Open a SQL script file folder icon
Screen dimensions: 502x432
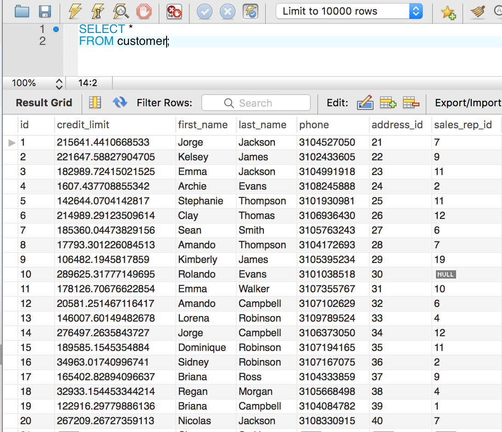(22, 11)
